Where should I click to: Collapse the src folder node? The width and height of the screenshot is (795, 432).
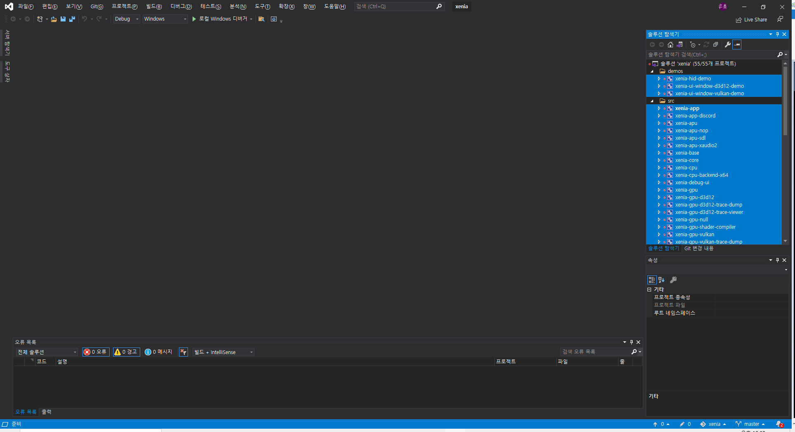652,101
